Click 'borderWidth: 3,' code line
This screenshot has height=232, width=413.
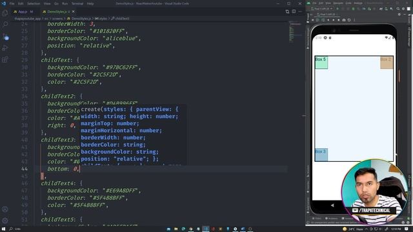click(71, 24)
